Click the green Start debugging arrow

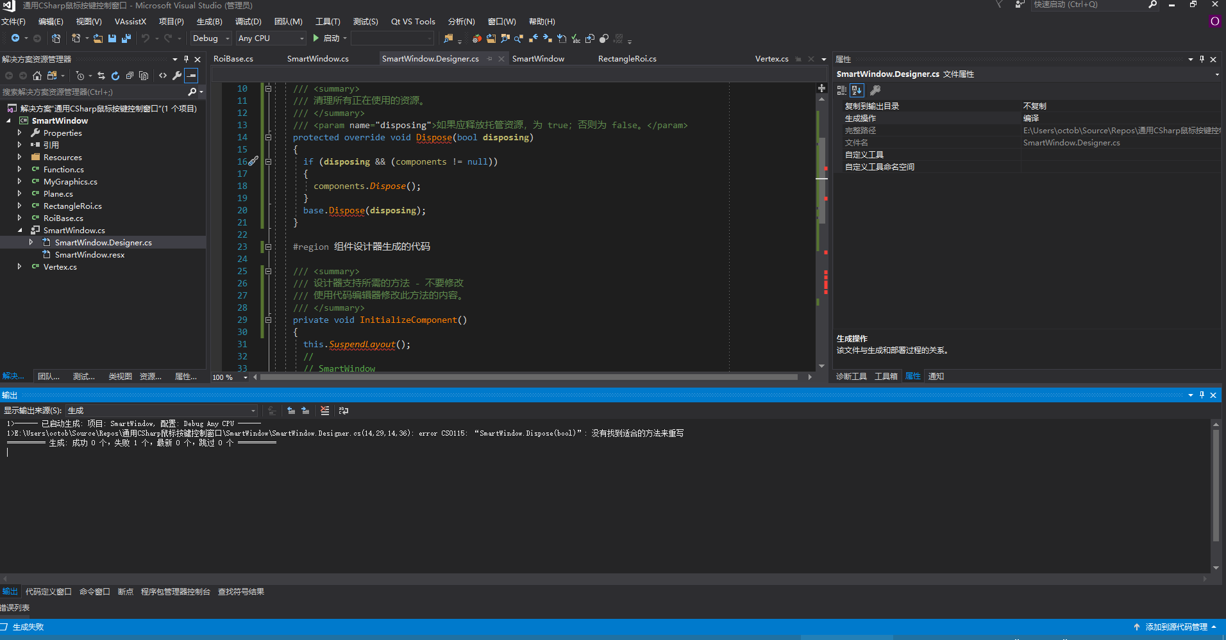pyautogui.click(x=315, y=38)
